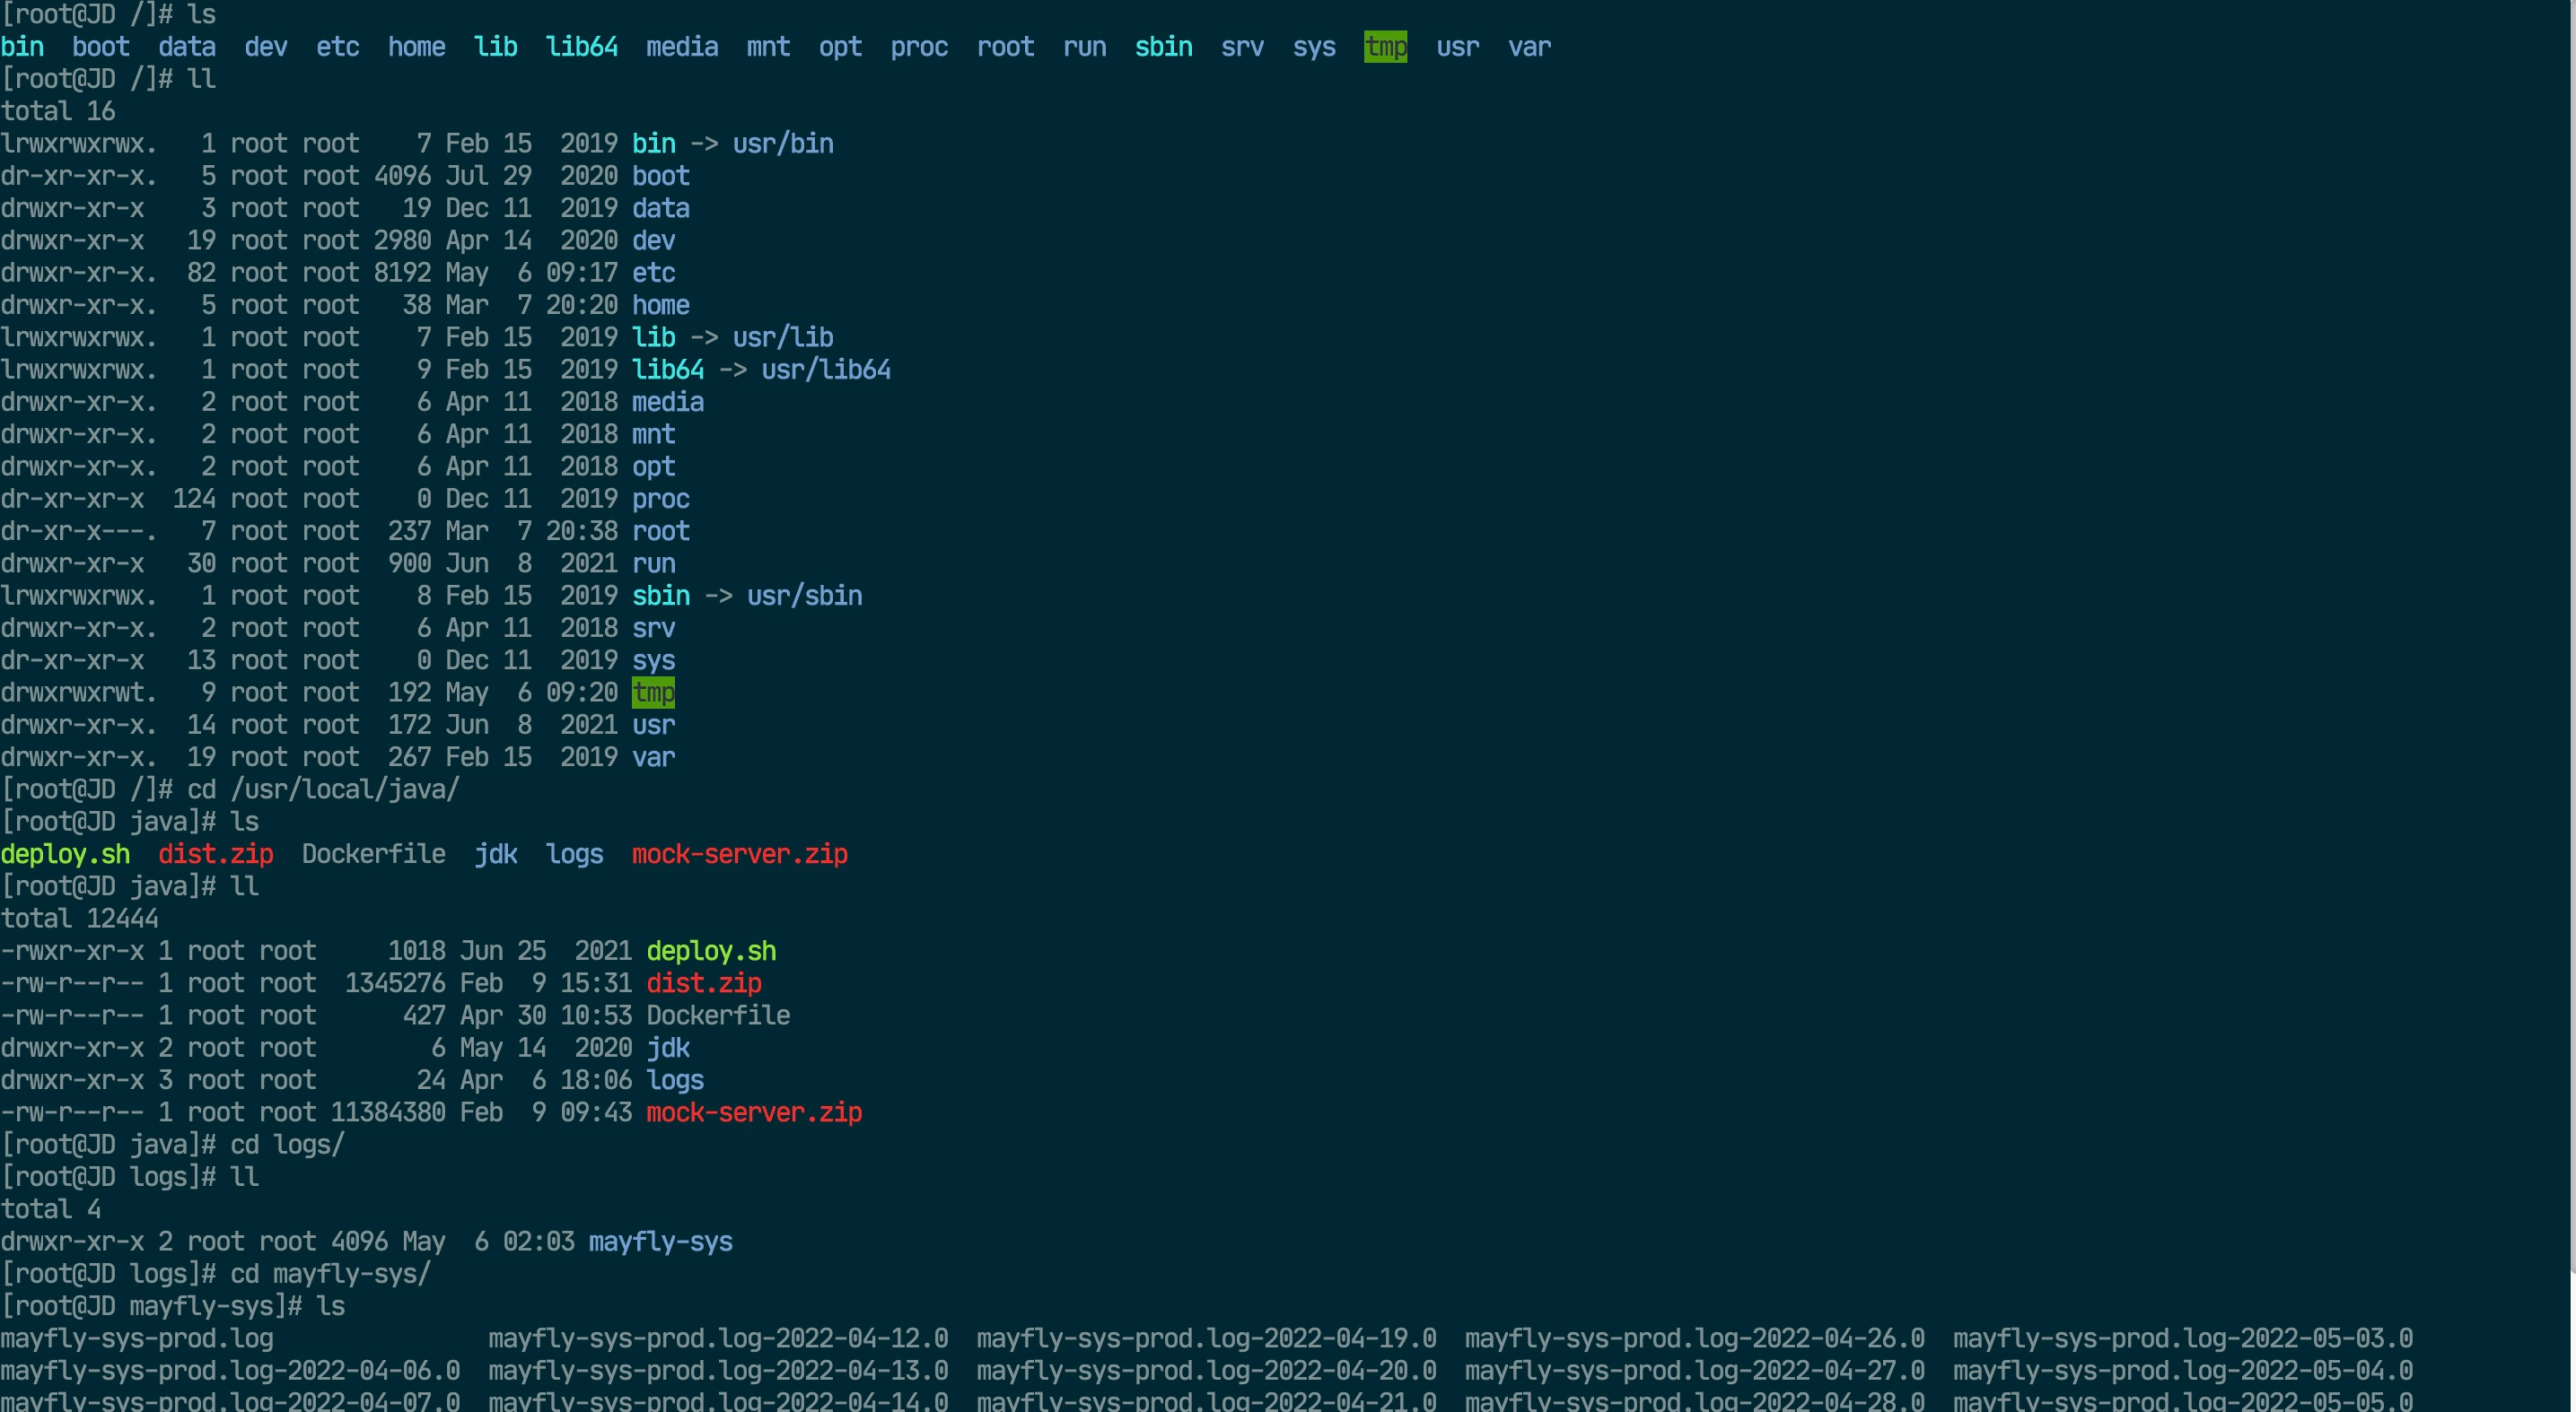Click jdk directory in the long listing
The image size is (2576, 1412).
pos(667,1047)
